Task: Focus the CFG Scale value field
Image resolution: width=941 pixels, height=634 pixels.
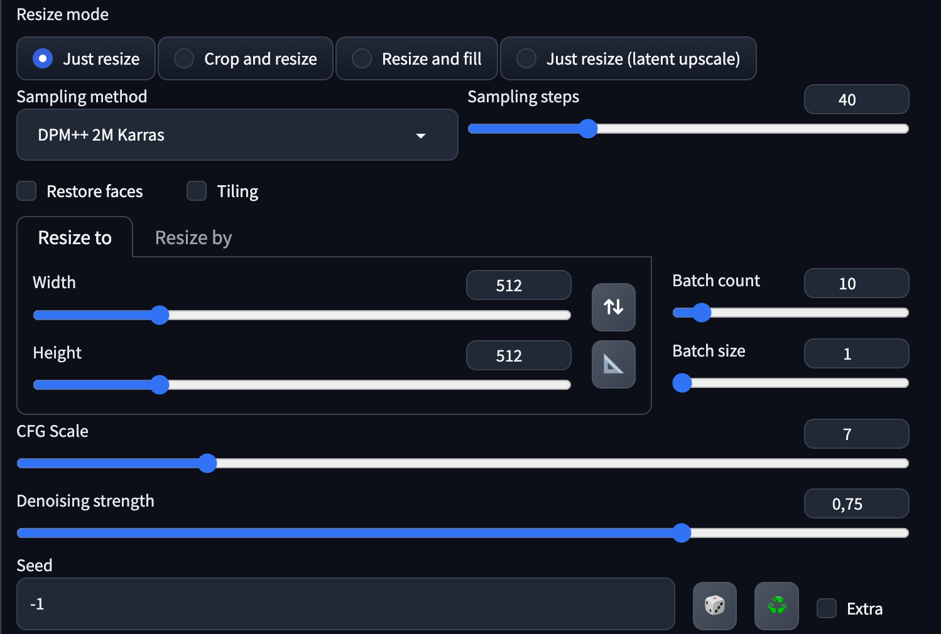Action: pyautogui.click(x=856, y=434)
